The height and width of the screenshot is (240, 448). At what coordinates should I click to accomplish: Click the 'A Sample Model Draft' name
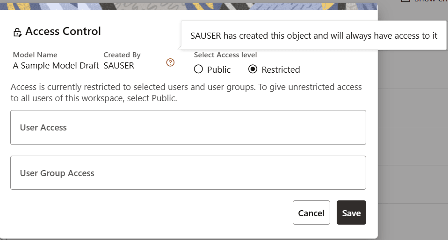(56, 66)
